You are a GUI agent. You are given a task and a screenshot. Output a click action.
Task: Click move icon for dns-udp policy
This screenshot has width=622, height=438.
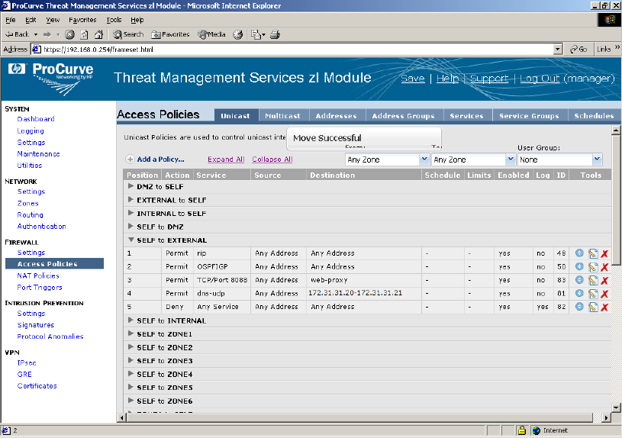pos(579,293)
